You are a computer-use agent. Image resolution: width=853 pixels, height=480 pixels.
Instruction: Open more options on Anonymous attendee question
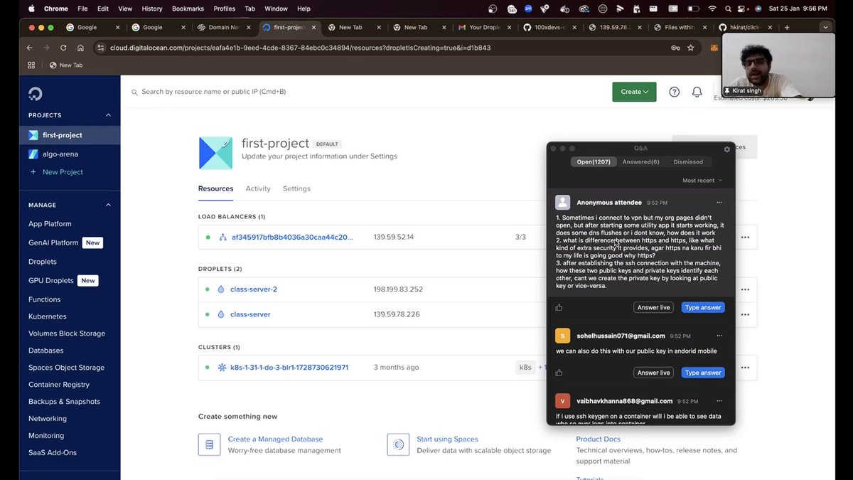pos(719,203)
